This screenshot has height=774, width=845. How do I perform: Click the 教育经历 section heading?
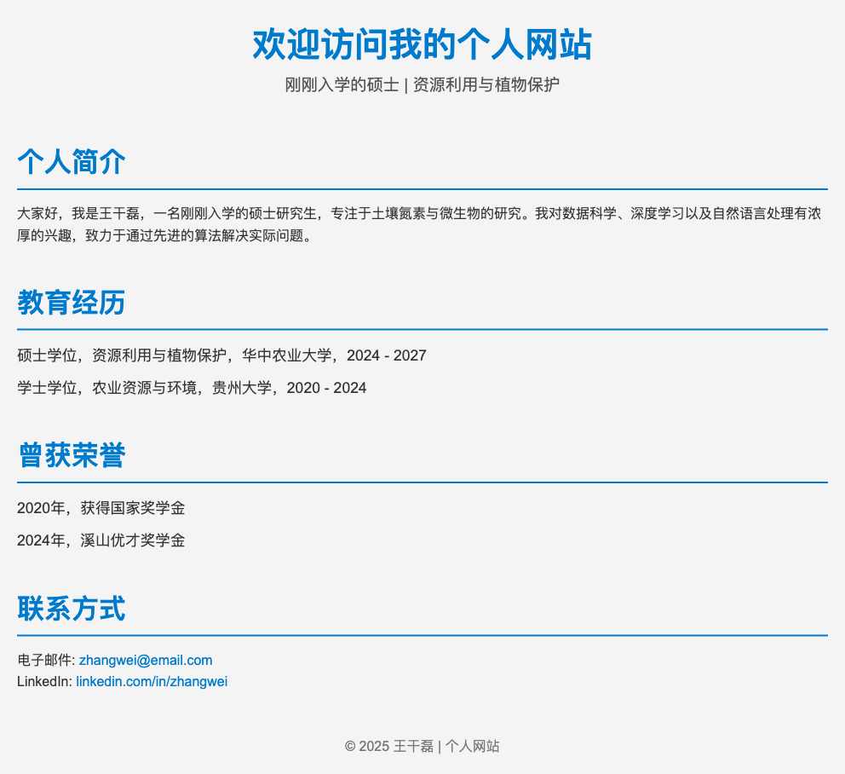pos(72,302)
